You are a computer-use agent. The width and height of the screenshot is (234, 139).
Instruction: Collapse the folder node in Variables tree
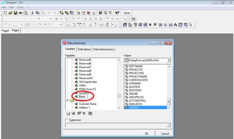click(x=67, y=100)
